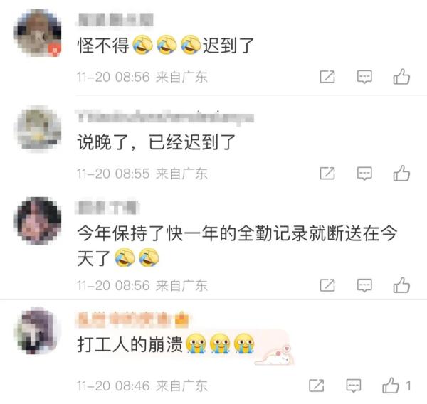This screenshot has height=404, width=427.
Task: Open the first commenter's avatar
Action: coord(38,33)
